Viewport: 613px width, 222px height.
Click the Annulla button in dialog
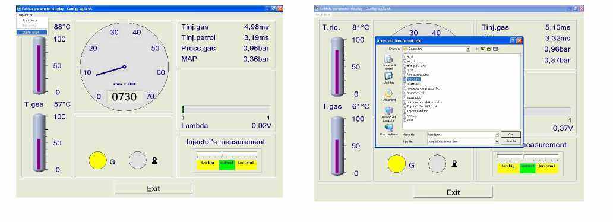511,141
